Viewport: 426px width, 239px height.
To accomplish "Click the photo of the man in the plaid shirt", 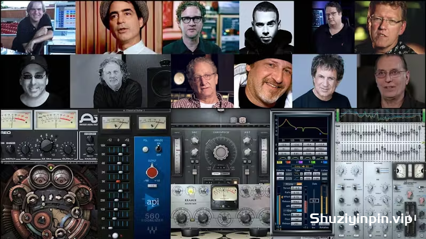I will pos(202,81).
